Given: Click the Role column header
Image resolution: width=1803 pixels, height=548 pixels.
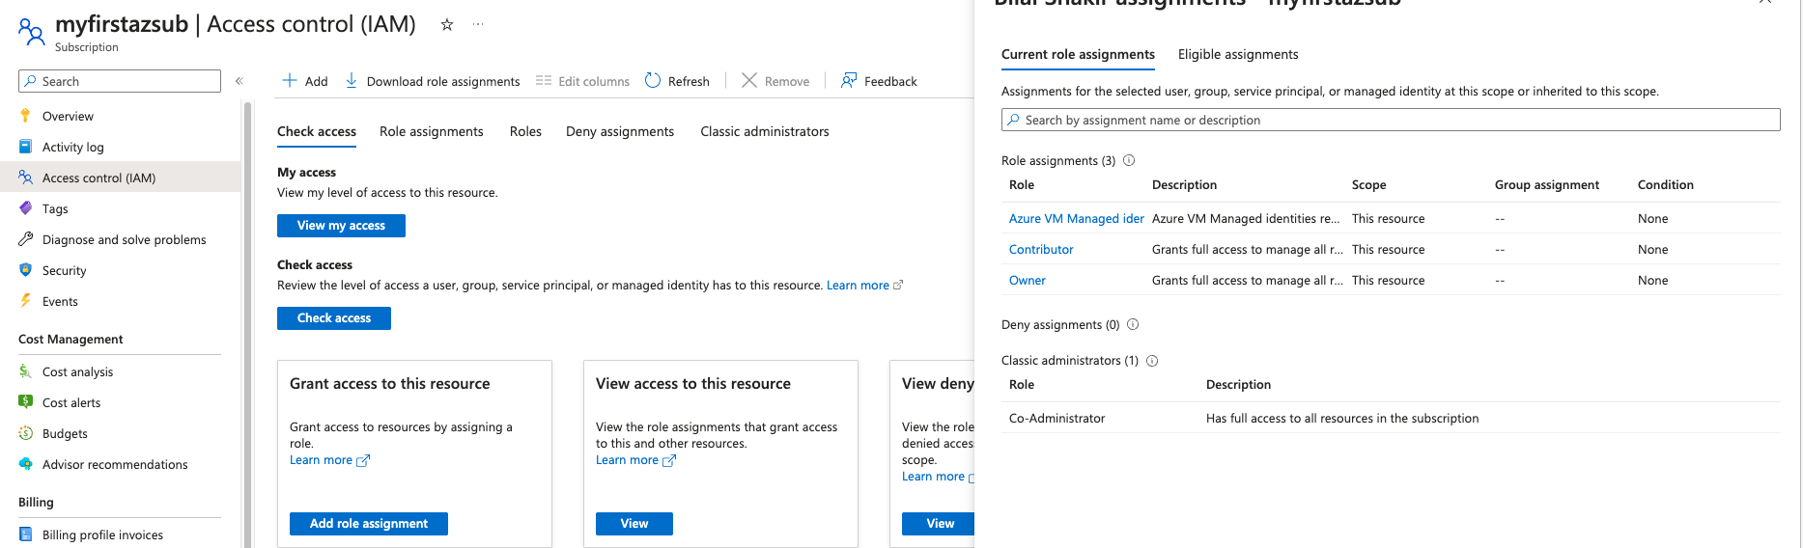Looking at the screenshot, I should point(1022,185).
